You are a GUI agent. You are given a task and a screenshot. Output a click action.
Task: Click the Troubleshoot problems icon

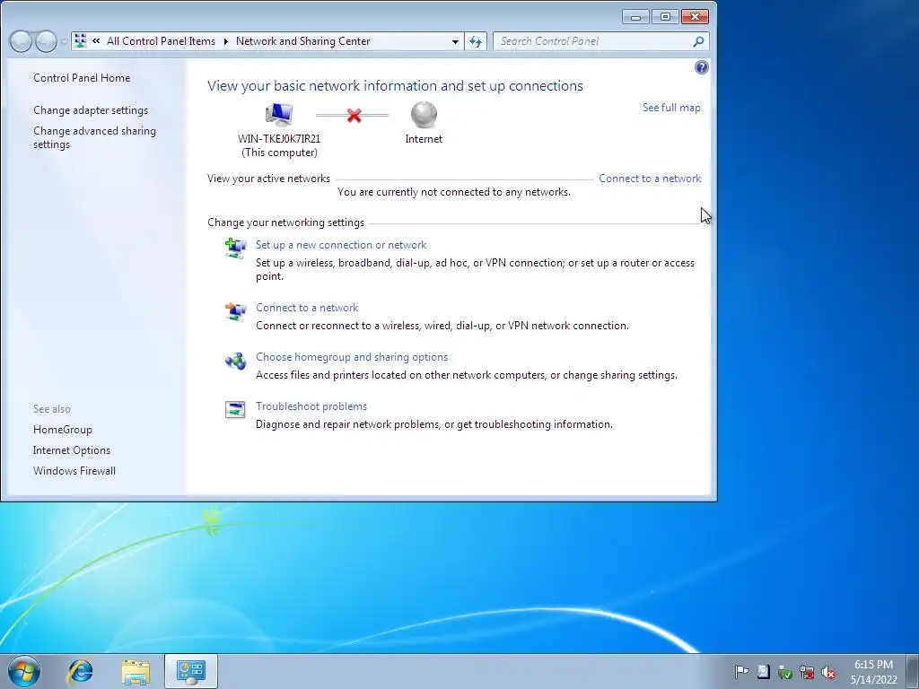(236, 409)
